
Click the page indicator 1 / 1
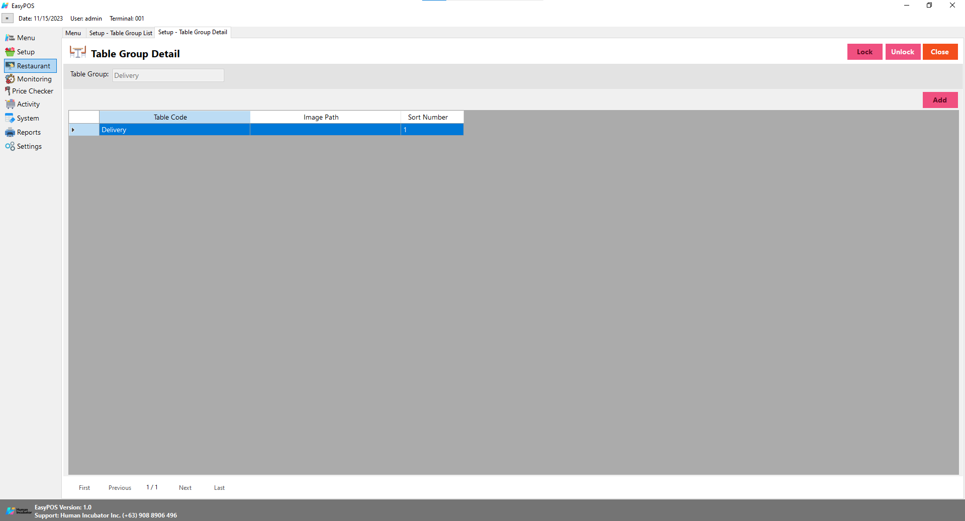click(x=152, y=487)
